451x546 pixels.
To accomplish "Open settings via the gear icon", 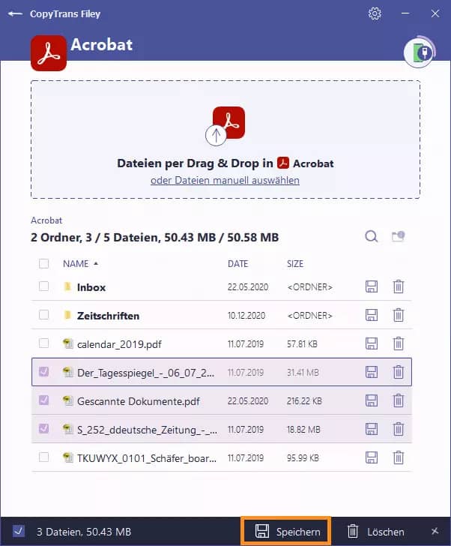I will (x=375, y=13).
